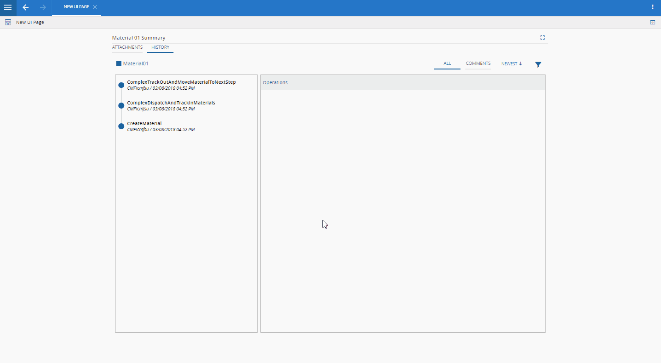Select the History tab

click(160, 47)
